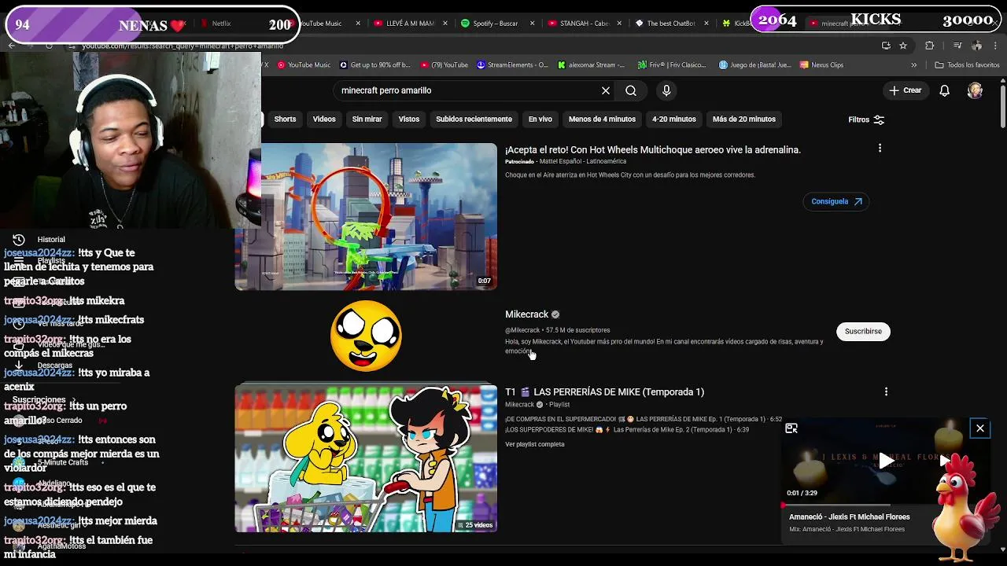The width and height of the screenshot is (1007, 566).
Task: Bookmark this page with star icon
Action: tap(903, 46)
